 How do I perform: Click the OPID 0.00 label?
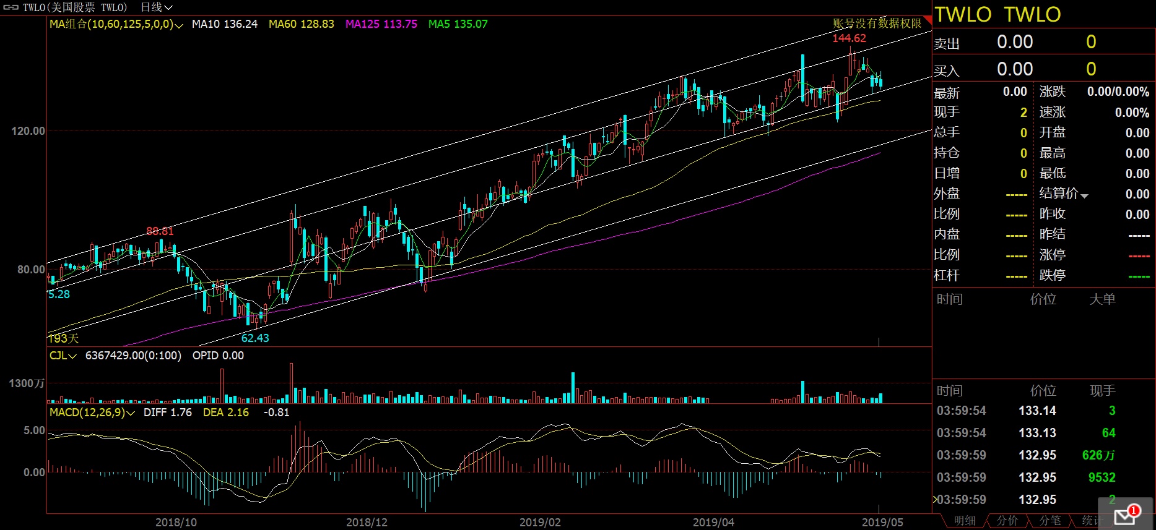click(218, 356)
